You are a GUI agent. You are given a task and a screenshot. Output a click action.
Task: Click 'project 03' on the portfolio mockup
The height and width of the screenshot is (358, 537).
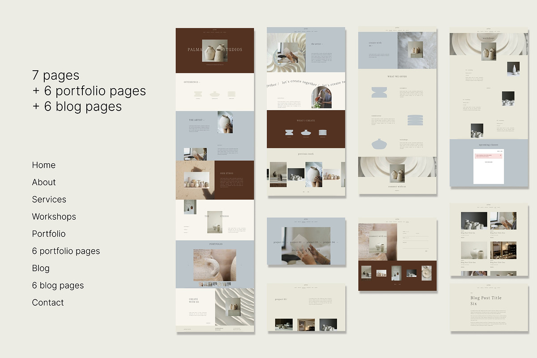click(312, 242)
